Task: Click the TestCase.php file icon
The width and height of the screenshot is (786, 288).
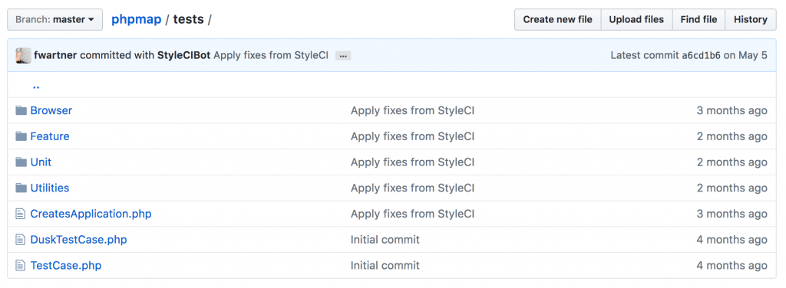Action: [x=21, y=266]
